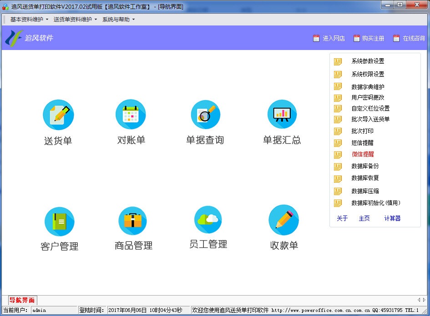430x316 pixels.
Task: Click the red 微信提醒 link
Action: (363, 155)
